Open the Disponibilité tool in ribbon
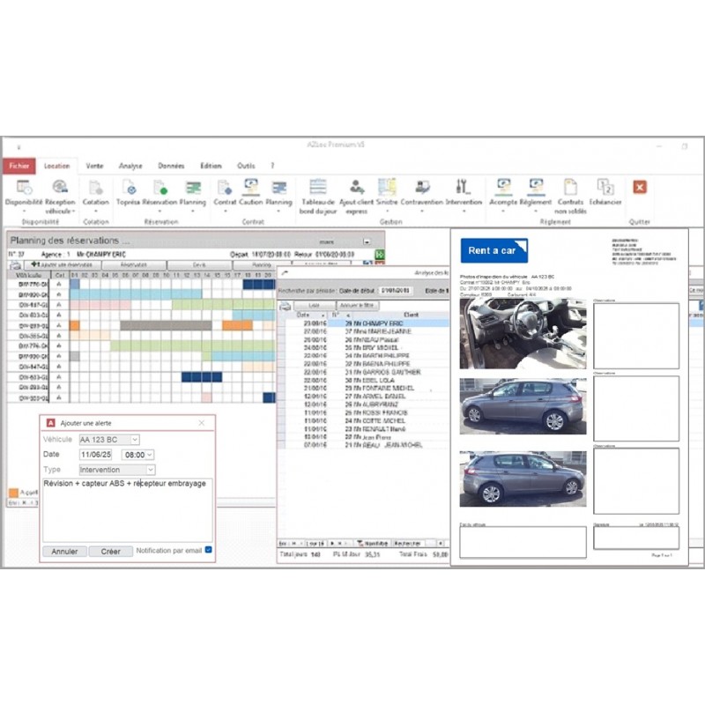Viewport: 705px width, 705px height. point(24,187)
